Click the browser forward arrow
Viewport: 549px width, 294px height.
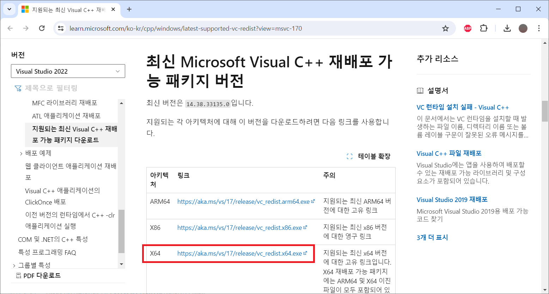click(x=26, y=28)
